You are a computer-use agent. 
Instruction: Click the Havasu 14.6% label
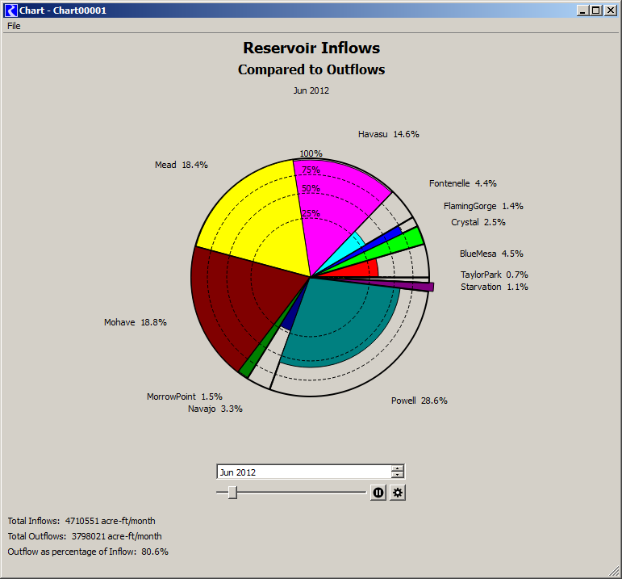point(388,134)
